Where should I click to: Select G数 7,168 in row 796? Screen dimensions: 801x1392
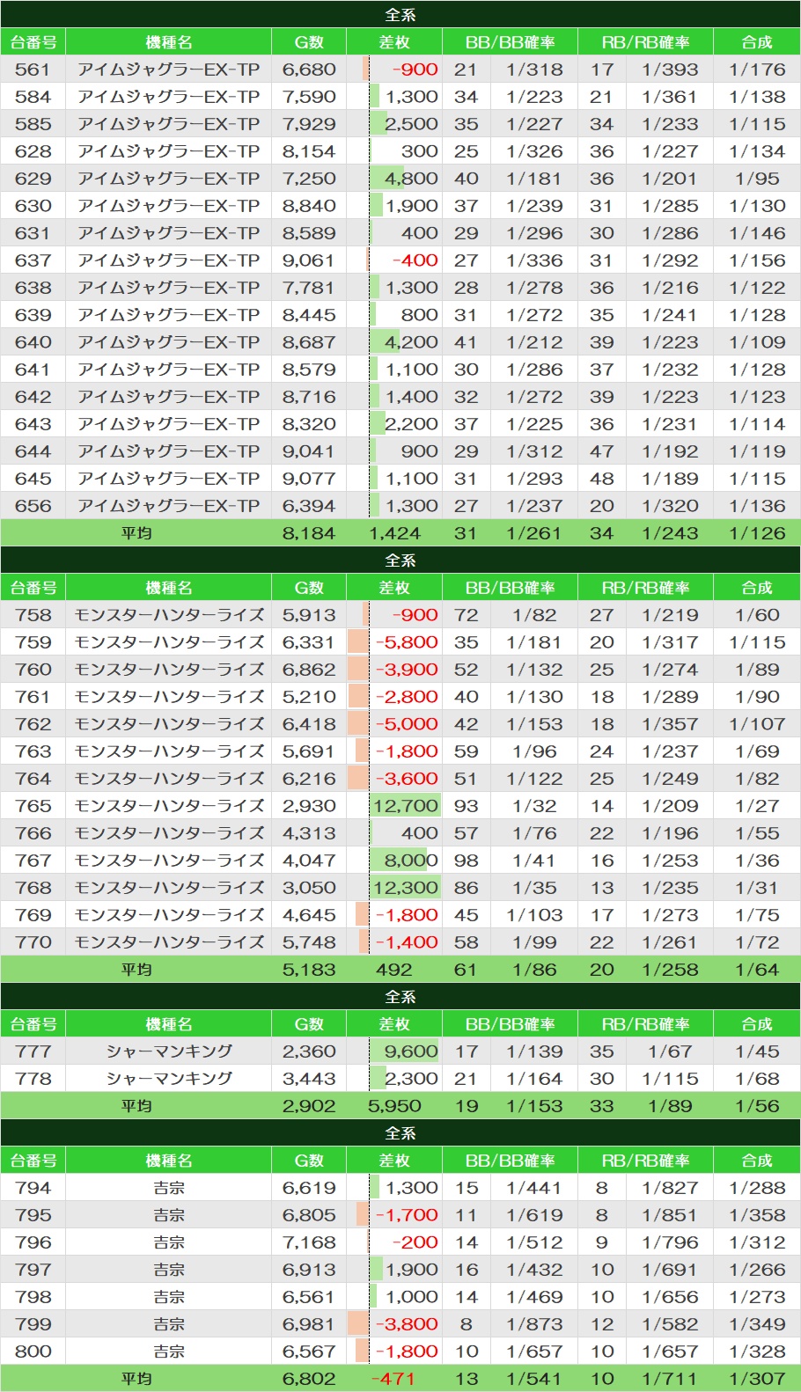(309, 1242)
